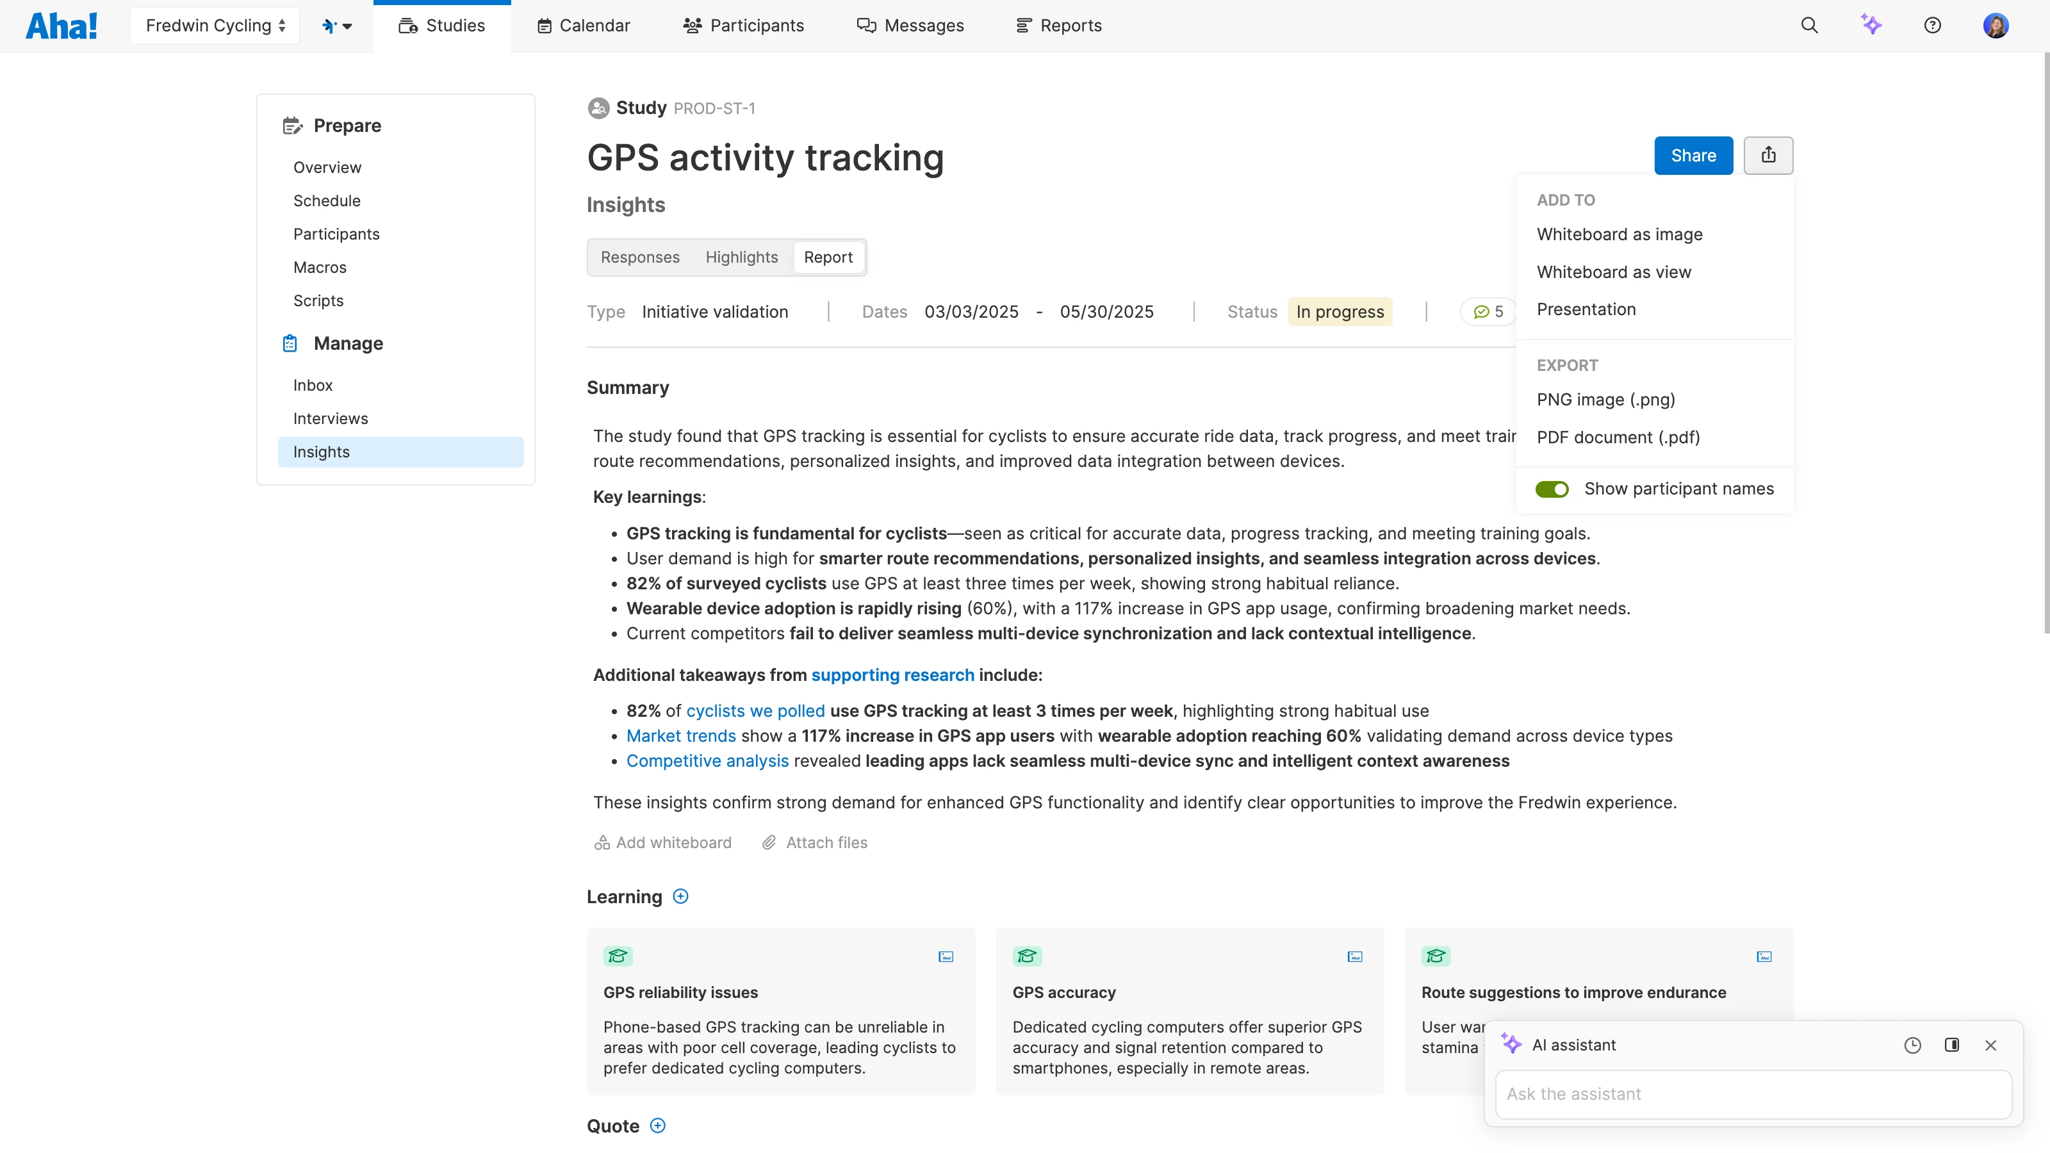The height and width of the screenshot is (1153, 2050).
Task: Open the AI assistant from the top navigation
Action: [1872, 25]
